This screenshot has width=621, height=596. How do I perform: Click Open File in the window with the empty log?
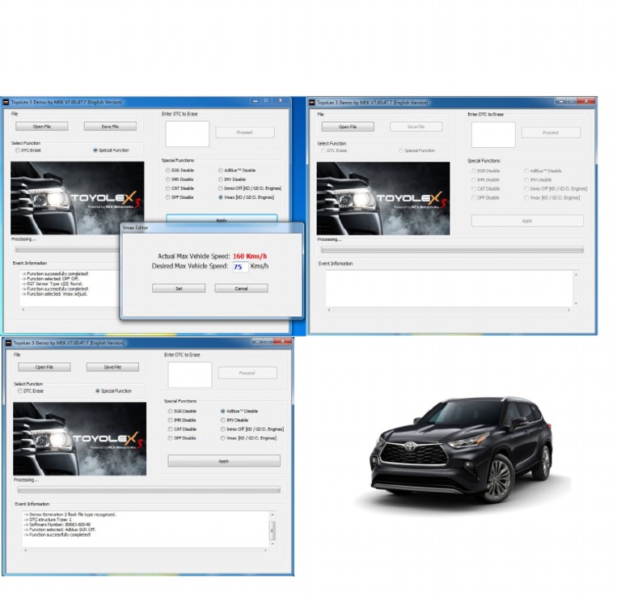click(x=348, y=127)
